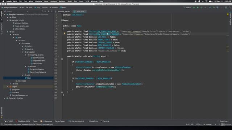Open the Event Log tool window

pos(223,121)
